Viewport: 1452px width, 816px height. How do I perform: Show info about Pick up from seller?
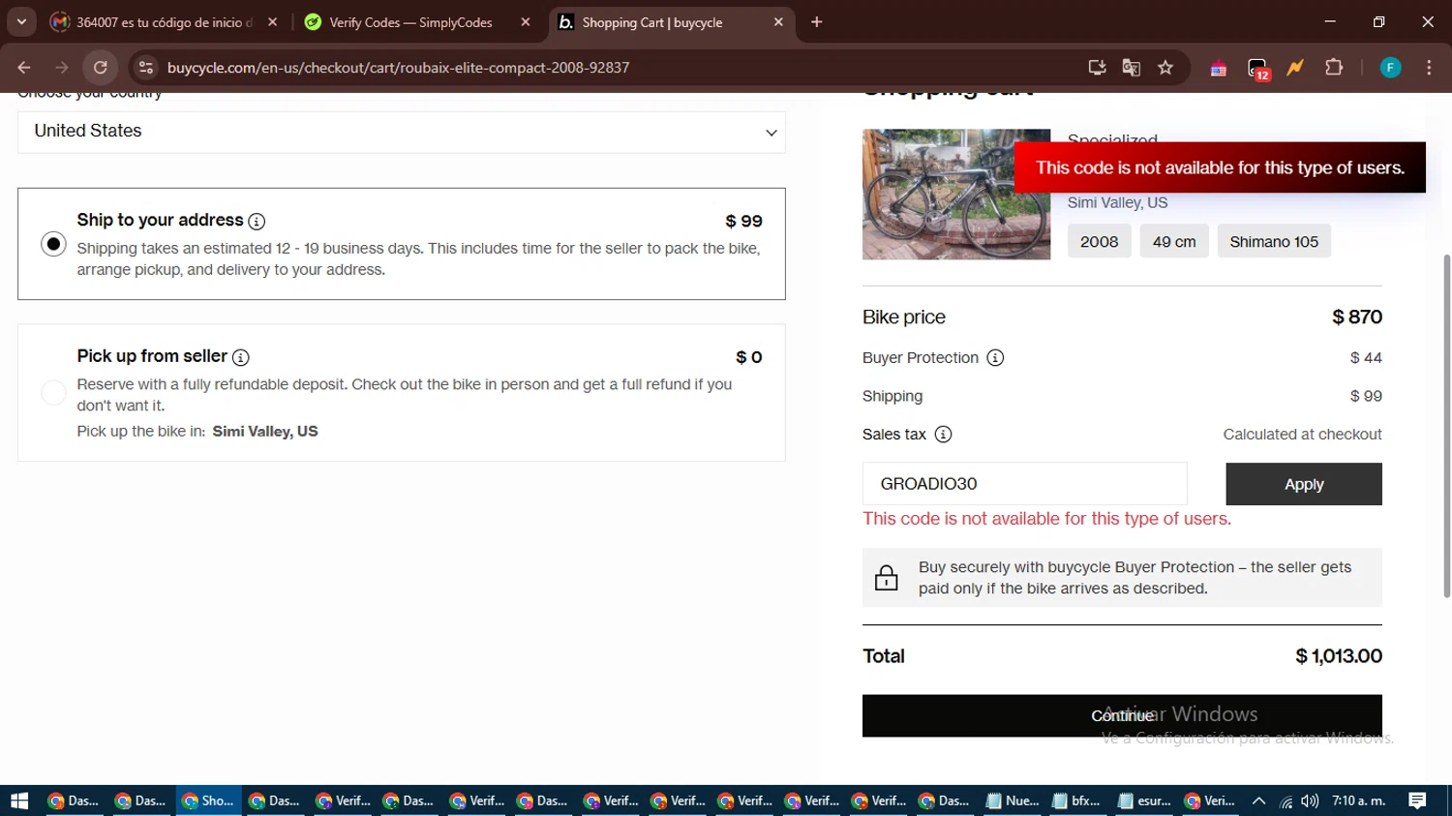pyautogui.click(x=241, y=357)
